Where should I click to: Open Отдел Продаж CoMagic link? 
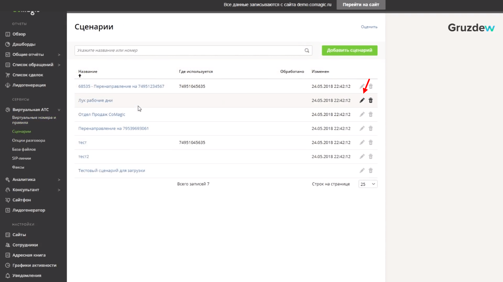tap(102, 114)
